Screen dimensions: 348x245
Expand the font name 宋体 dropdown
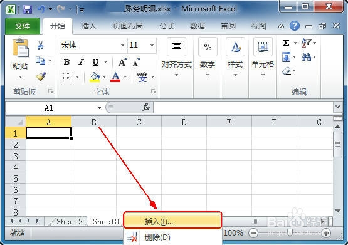pyautogui.click(x=122, y=46)
